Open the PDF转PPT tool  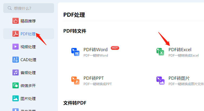pyautogui.click(x=93, y=78)
